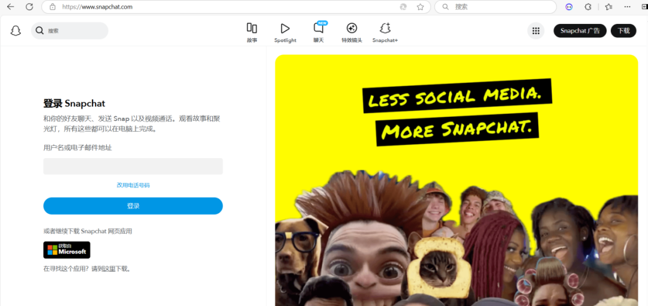Click the swirl icon in the address bar
The width and height of the screenshot is (648, 306).
point(403,7)
